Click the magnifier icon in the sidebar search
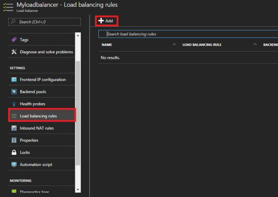This screenshot has height=197, width=278. coord(13,22)
